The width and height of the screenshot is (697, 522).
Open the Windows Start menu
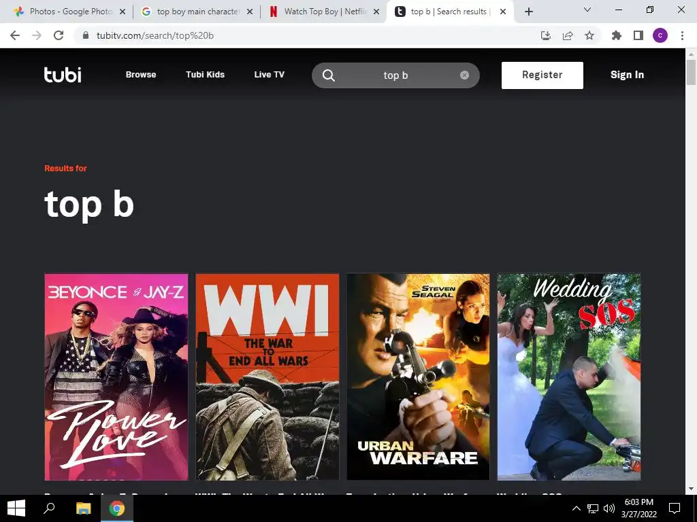click(16, 508)
